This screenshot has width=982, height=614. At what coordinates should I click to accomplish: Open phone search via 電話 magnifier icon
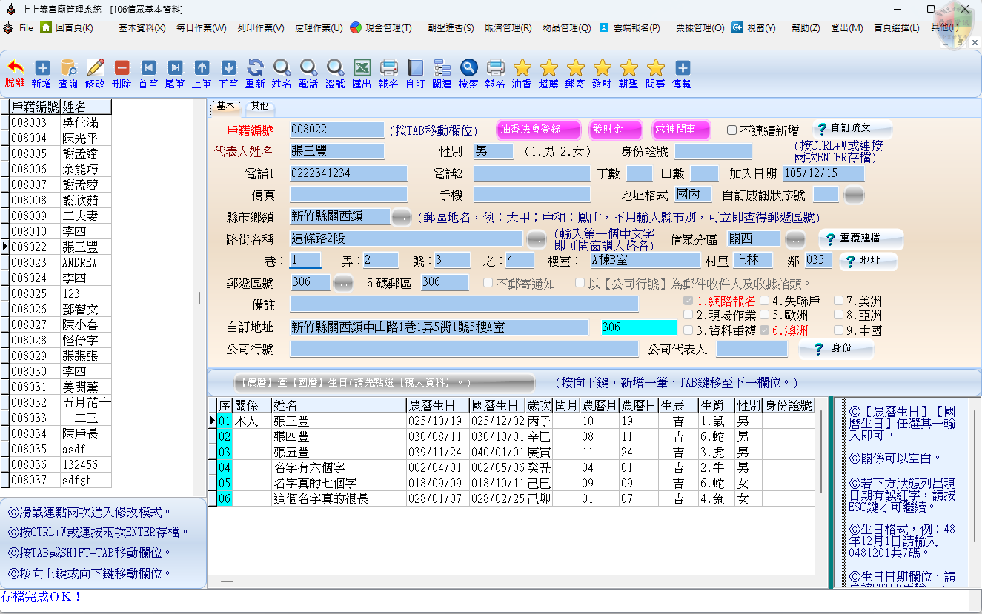308,69
